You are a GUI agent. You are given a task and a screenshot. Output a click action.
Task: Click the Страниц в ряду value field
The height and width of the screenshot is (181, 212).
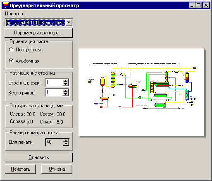(54, 83)
